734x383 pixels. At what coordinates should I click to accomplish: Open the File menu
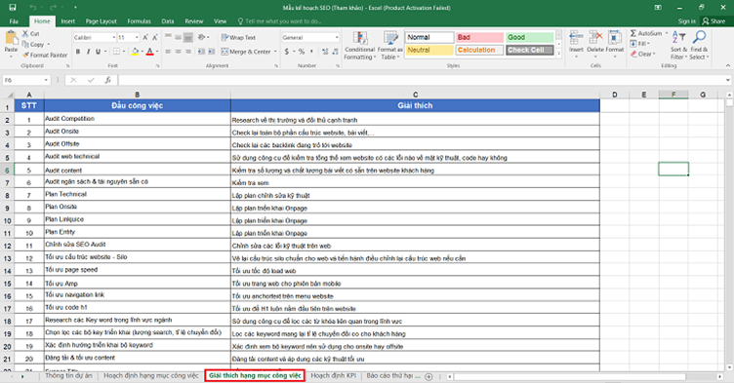14,21
